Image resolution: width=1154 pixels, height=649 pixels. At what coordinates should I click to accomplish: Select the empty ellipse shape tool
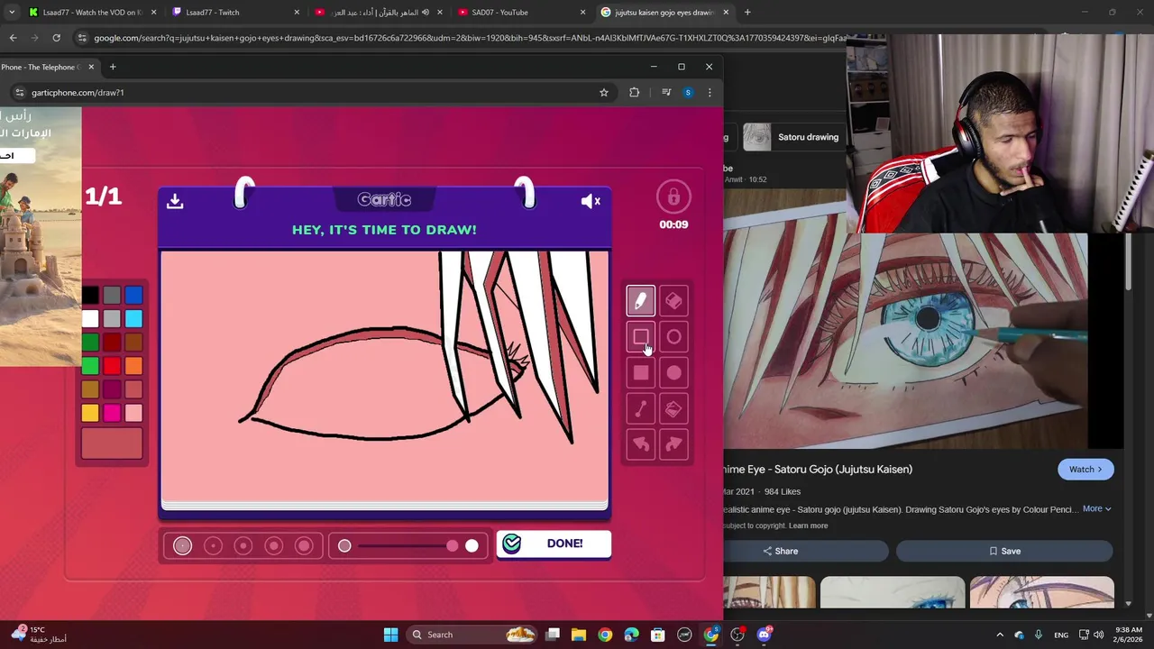(673, 336)
